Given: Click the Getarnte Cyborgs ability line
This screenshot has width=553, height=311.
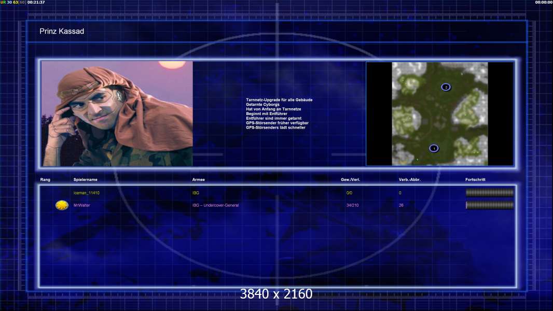Looking at the screenshot, I should pos(262,105).
